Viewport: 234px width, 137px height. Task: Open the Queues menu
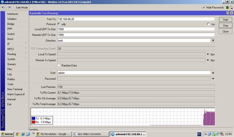[x=12, y=64]
